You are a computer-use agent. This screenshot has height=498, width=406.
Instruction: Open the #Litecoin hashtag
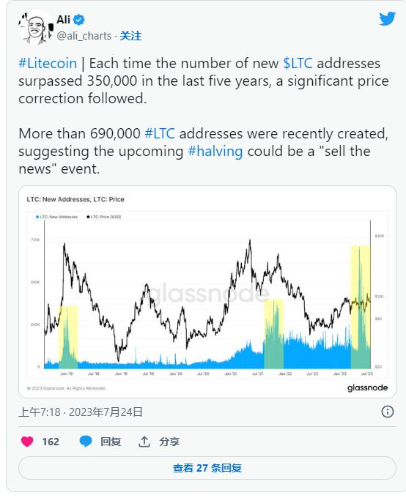(x=48, y=63)
